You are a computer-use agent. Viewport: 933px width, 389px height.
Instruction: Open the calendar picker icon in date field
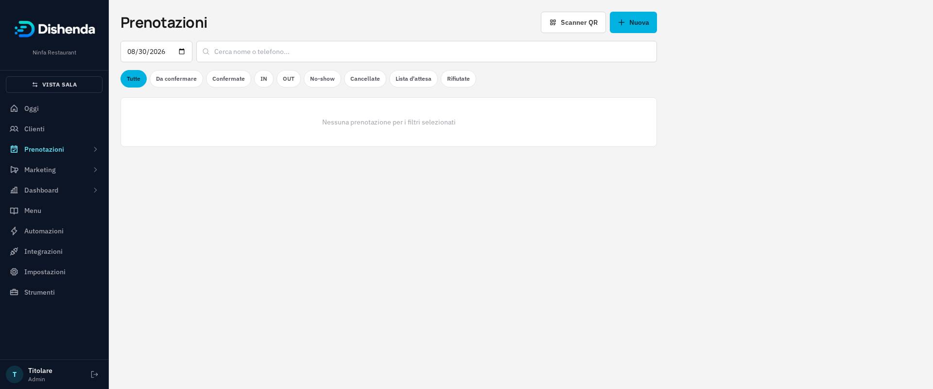(182, 52)
